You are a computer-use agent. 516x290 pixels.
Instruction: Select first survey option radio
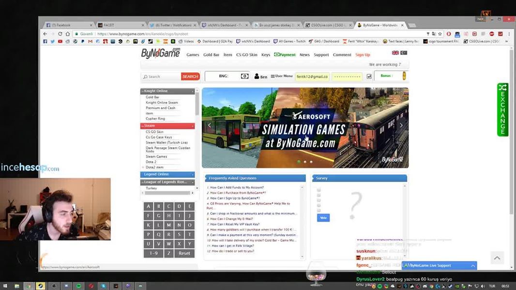(319, 190)
